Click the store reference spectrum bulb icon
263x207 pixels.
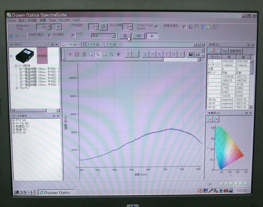135,54
